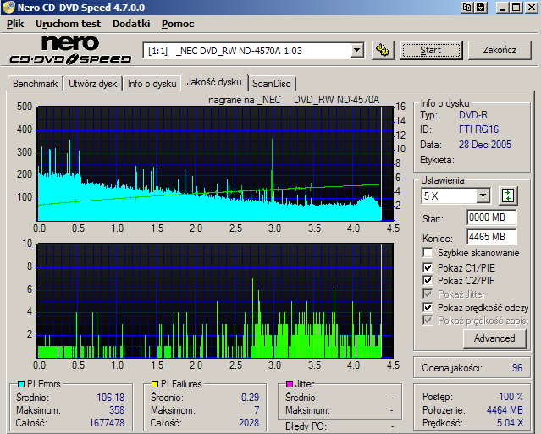Click the PI Errors maximum 358
This screenshot has height=434, width=541.
(x=117, y=409)
